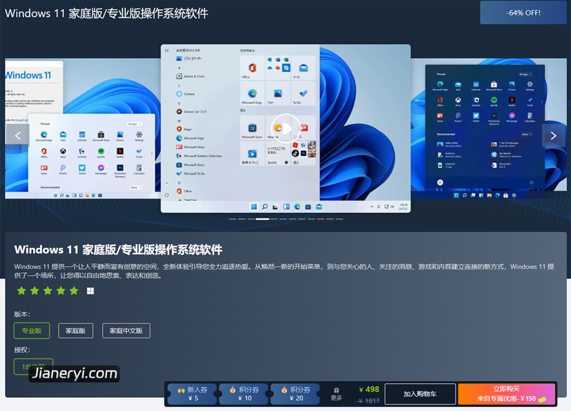Select the 1台电脑 license option
The height and width of the screenshot is (411, 571).
[34, 366]
